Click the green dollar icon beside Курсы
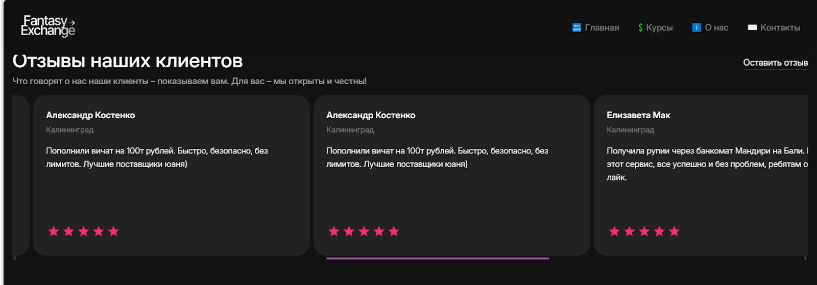The width and height of the screenshot is (817, 285). [x=640, y=28]
